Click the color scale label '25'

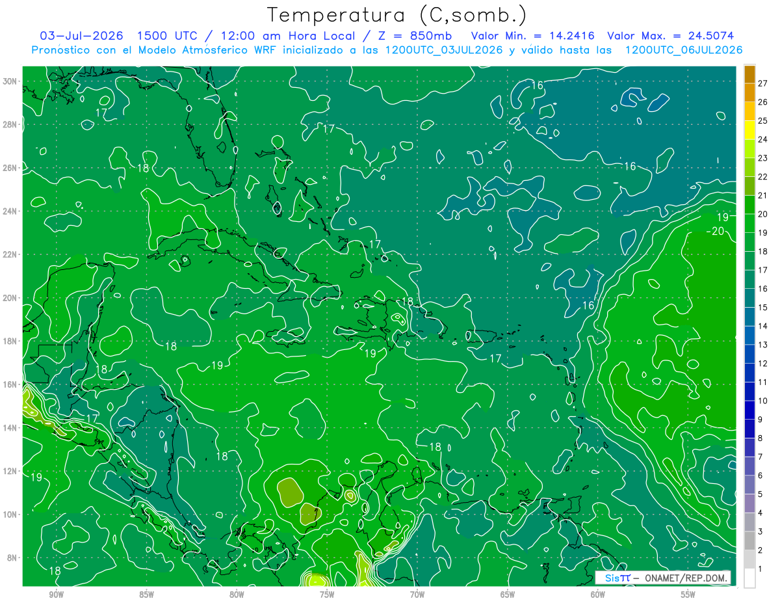(762, 120)
